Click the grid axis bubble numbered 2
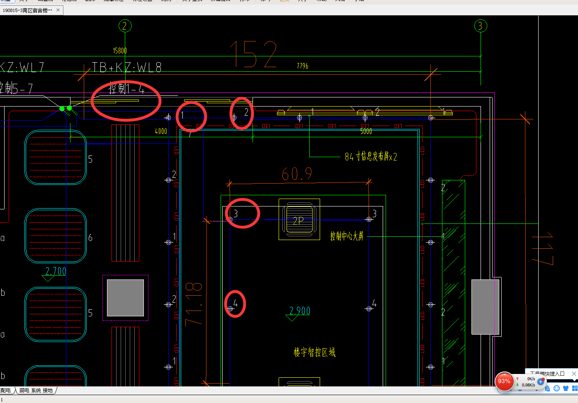578x403 pixels. [125, 26]
